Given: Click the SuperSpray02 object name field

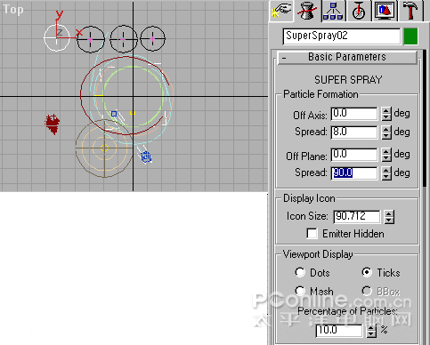Looking at the screenshot, I should pyautogui.click(x=342, y=36).
